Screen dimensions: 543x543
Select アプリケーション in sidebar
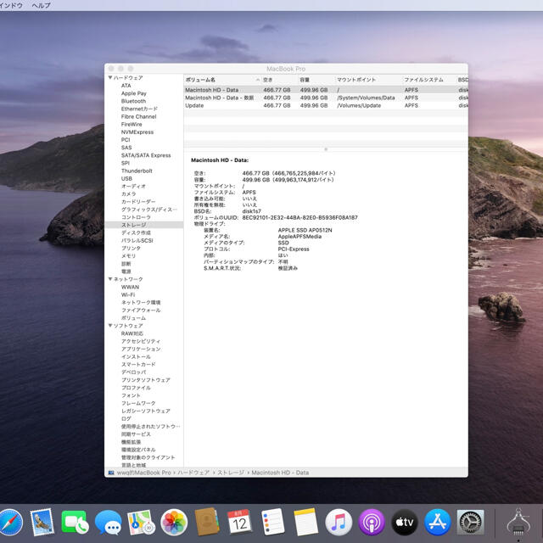(x=141, y=349)
